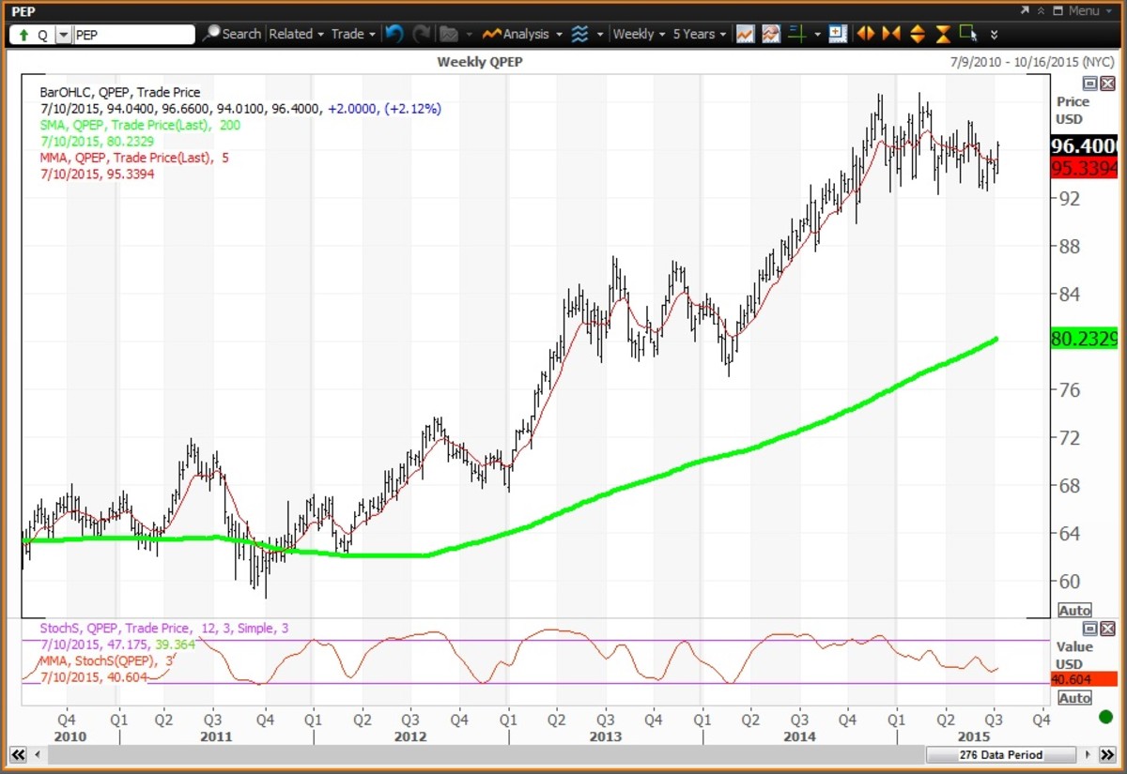The image size is (1127, 774).
Task: Click the Undo arrow icon
Action: click(x=394, y=34)
